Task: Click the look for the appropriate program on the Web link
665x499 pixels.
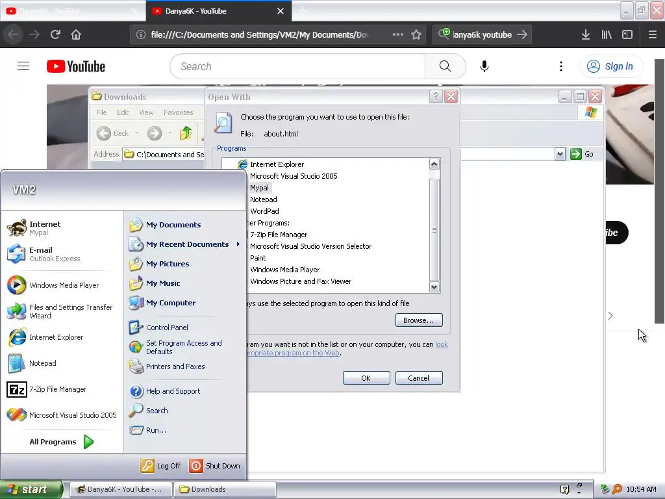Action: [x=347, y=349]
